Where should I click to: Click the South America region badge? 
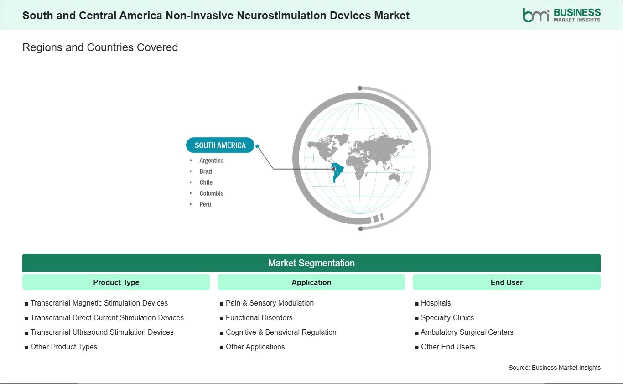coord(220,145)
